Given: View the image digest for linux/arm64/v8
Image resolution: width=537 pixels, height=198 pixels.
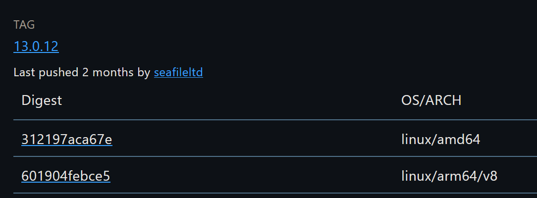Looking at the screenshot, I should (x=66, y=176).
